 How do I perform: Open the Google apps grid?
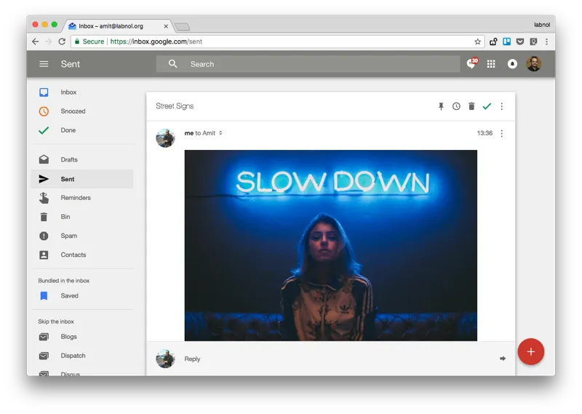491,64
